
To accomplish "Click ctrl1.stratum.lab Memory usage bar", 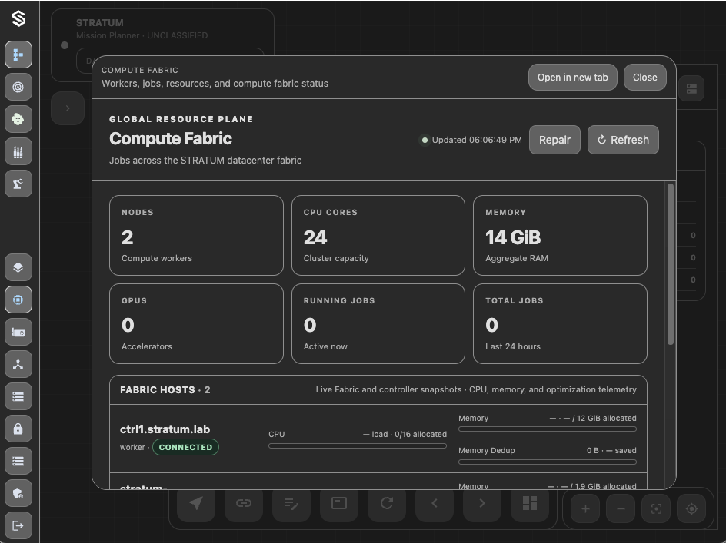I will [548, 429].
